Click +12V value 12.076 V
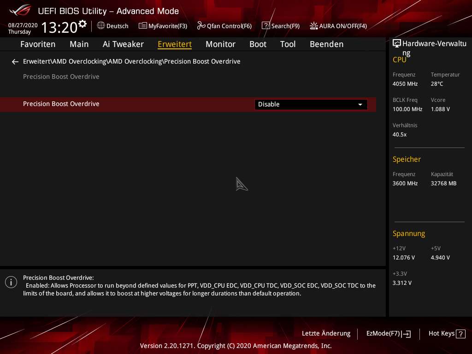Screen dimensions: 472x354 [x=403, y=258]
